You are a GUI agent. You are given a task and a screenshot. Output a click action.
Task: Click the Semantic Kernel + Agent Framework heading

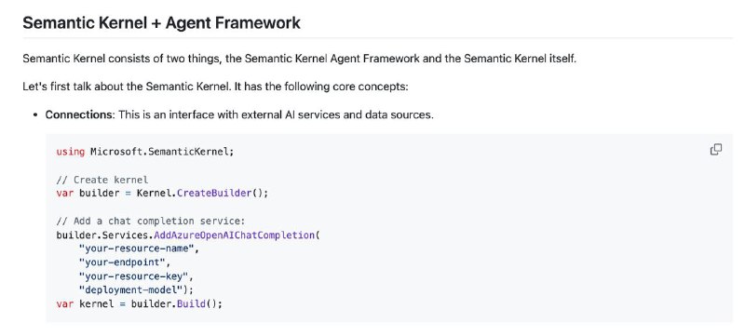point(161,22)
